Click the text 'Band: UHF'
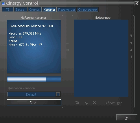 tap(16, 37)
